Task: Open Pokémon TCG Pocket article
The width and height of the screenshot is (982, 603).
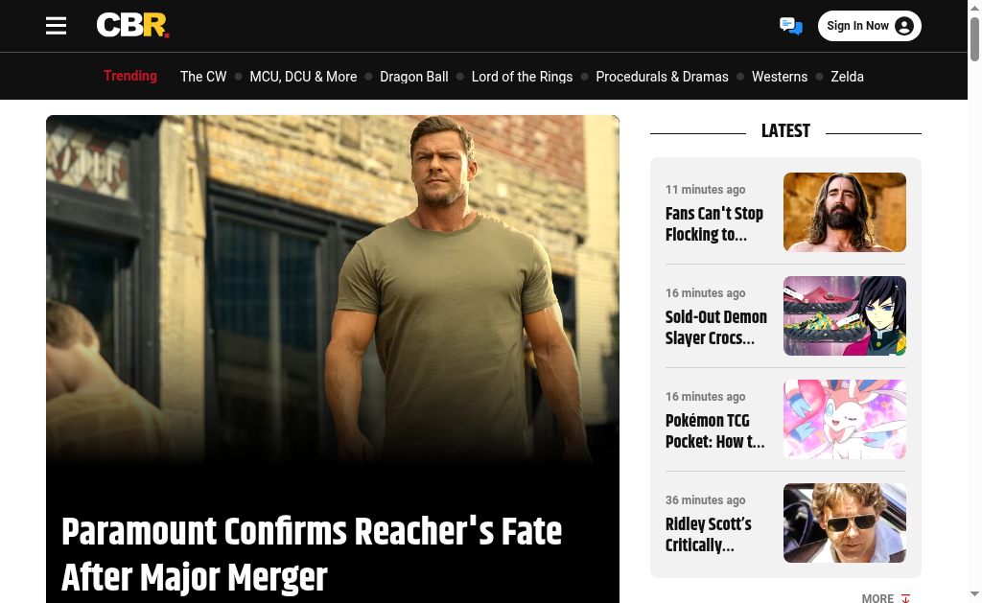Action: [714, 430]
